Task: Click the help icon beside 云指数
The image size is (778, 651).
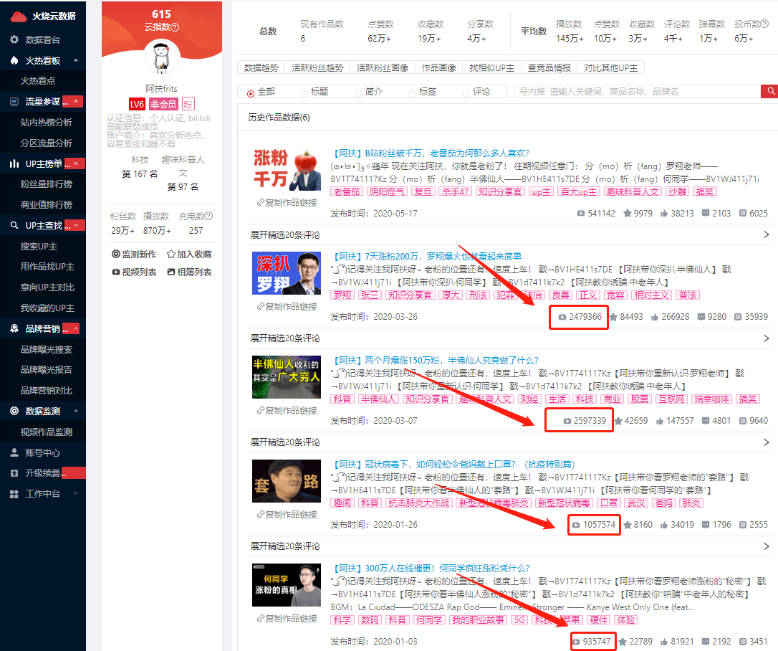Action: click(x=176, y=27)
